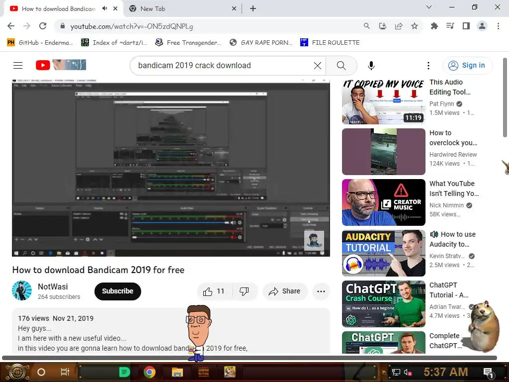This screenshot has width=509, height=382.
Task: Open the Chrome three-dot menu
Action: pyautogui.click(x=498, y=26)
